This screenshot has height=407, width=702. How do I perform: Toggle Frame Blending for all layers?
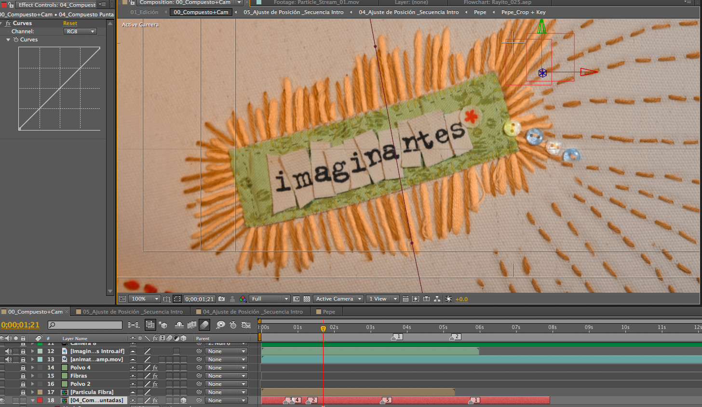coord(192,325)
